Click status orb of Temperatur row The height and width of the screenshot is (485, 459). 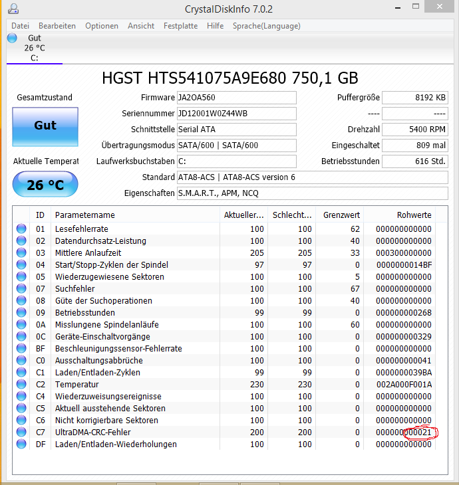click(x=21, y=384)
